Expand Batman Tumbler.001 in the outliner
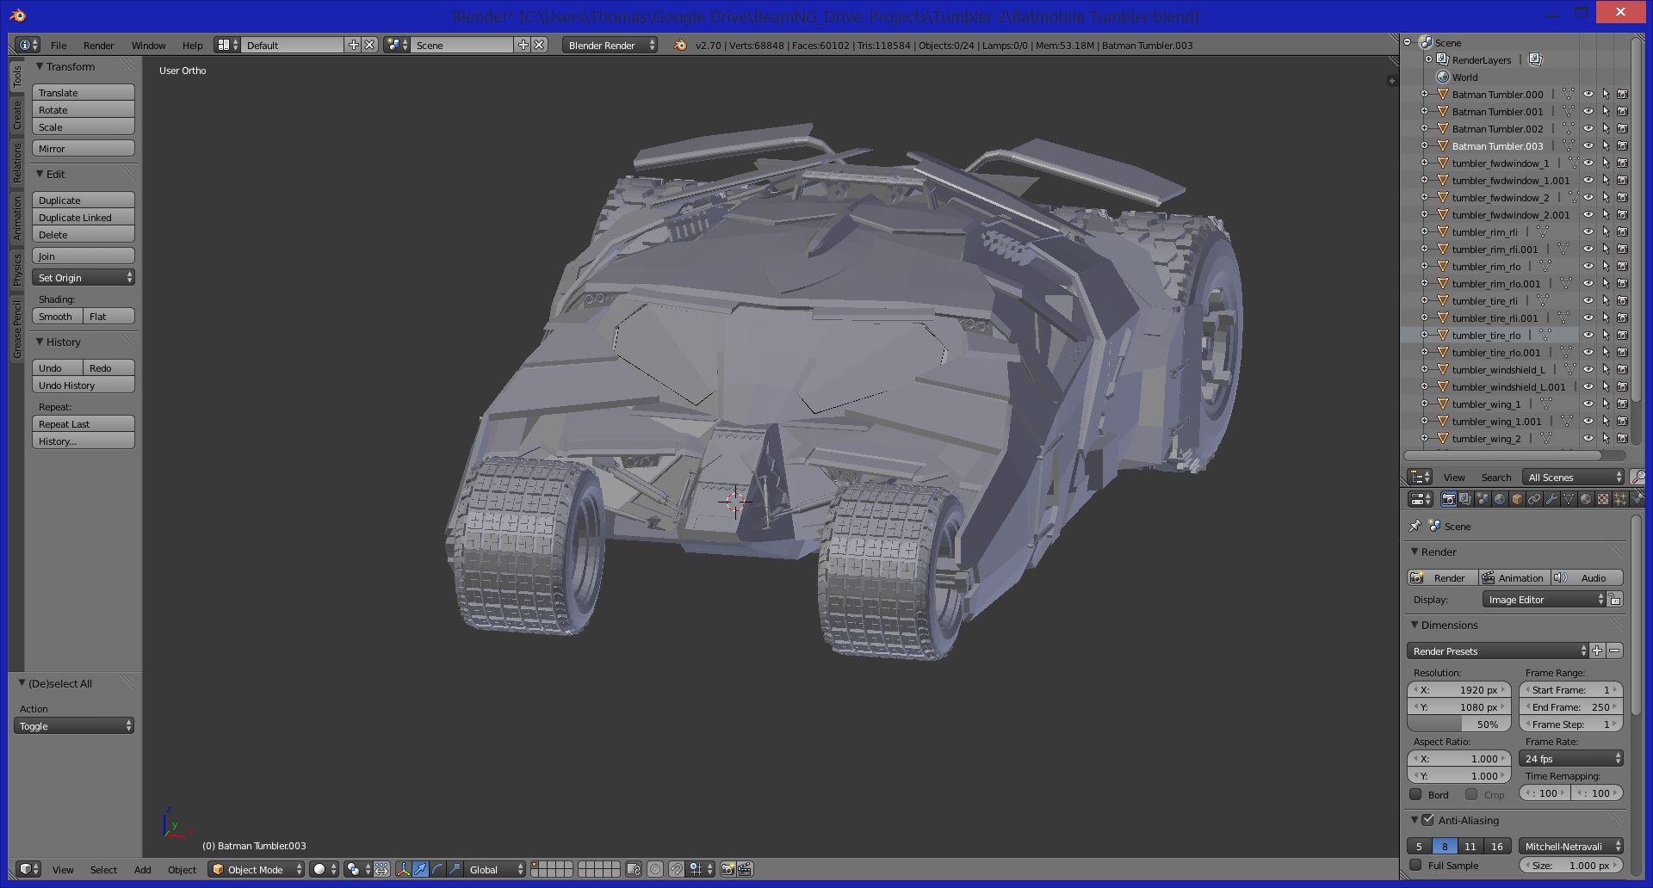Viewport: 1653px width, 888px height. click(x=1424, y=111)
